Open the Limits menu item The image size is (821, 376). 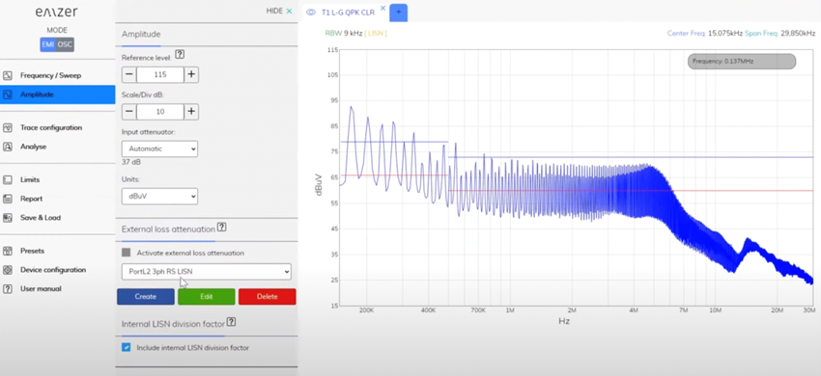30,180
